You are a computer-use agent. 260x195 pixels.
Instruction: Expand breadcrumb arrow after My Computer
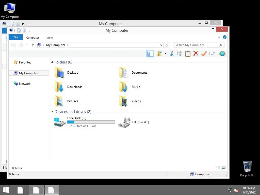pos(68,45)
